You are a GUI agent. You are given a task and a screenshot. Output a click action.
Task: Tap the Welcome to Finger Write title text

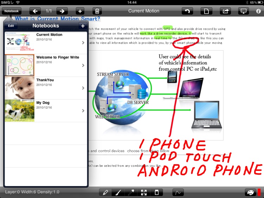(x=58, y=57)
